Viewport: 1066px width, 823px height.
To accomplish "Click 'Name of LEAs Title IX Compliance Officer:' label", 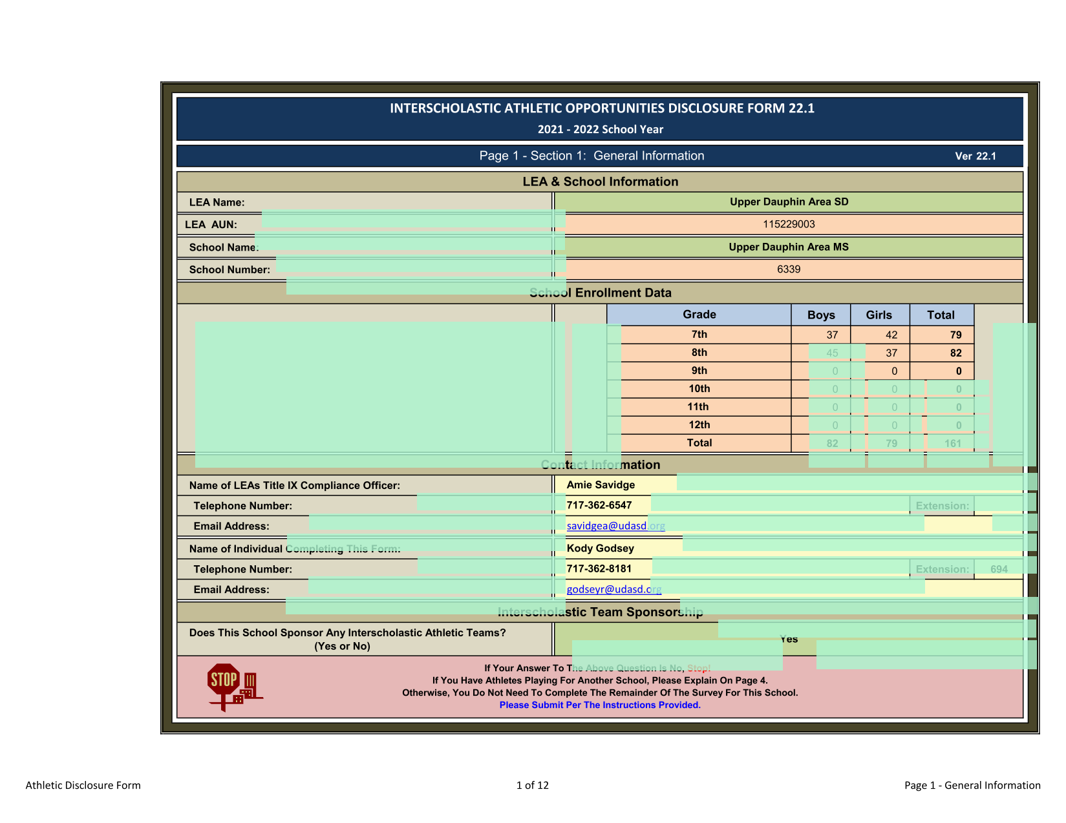I will (x=294, y=485).
